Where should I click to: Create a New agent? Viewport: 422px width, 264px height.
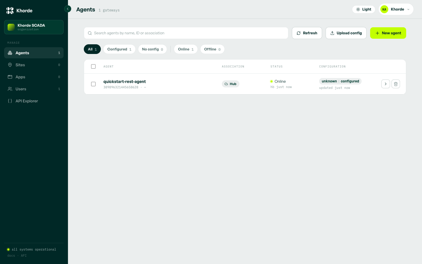(x=388, y=33)
